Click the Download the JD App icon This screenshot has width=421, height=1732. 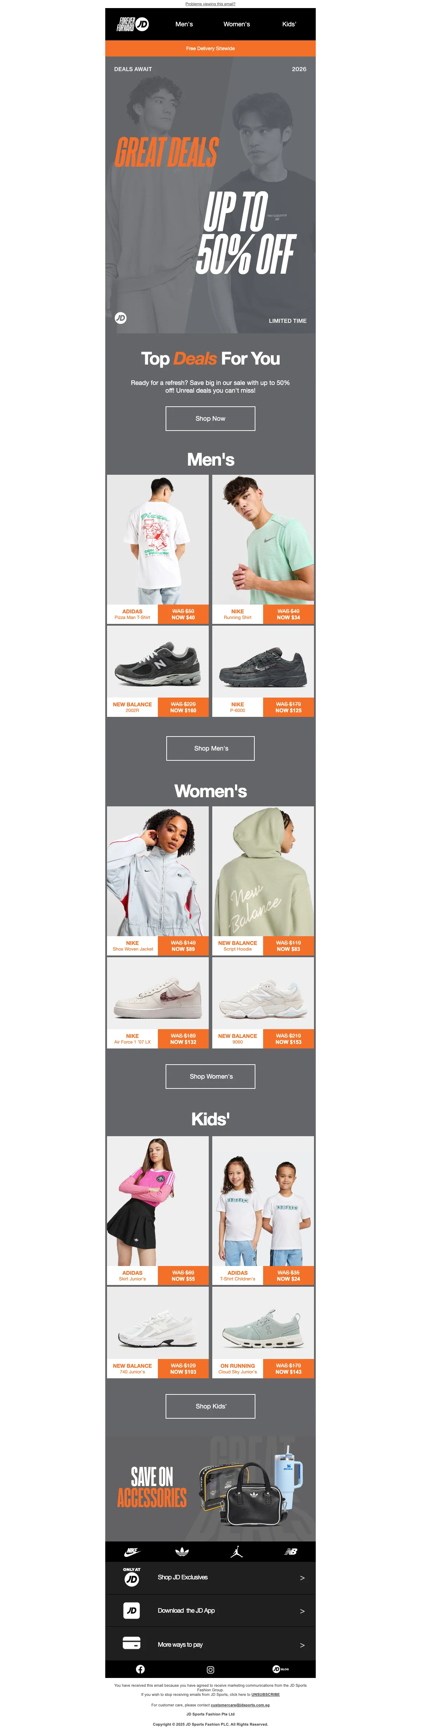pos(132,1610)
